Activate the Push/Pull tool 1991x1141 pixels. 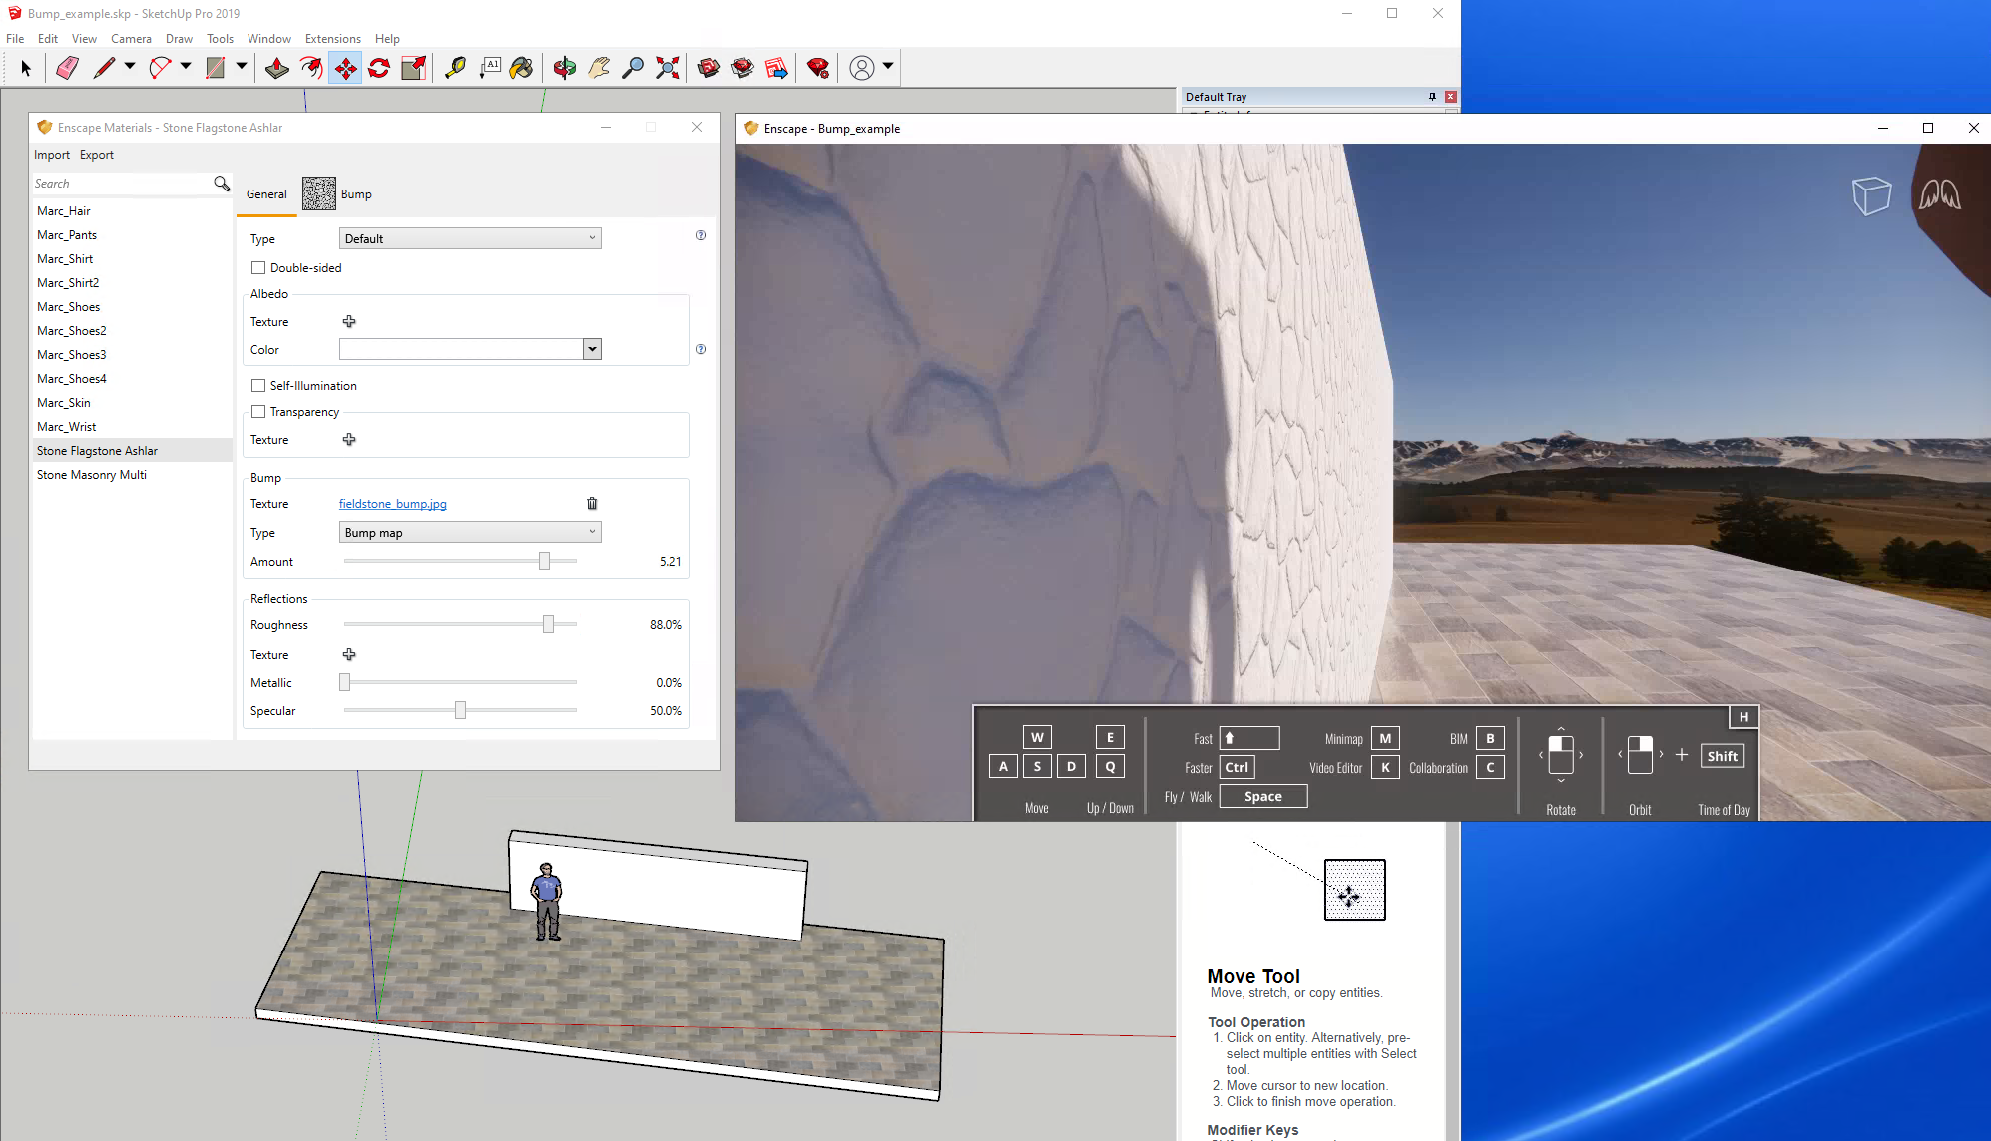277,68
